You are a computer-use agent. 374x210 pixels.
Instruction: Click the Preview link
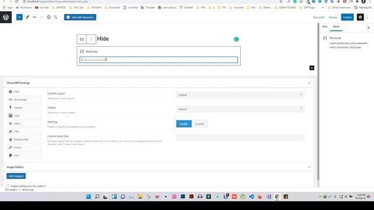333,17
